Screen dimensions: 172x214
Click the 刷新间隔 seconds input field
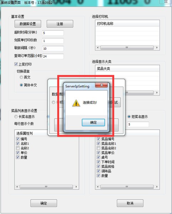click(53, 49)
